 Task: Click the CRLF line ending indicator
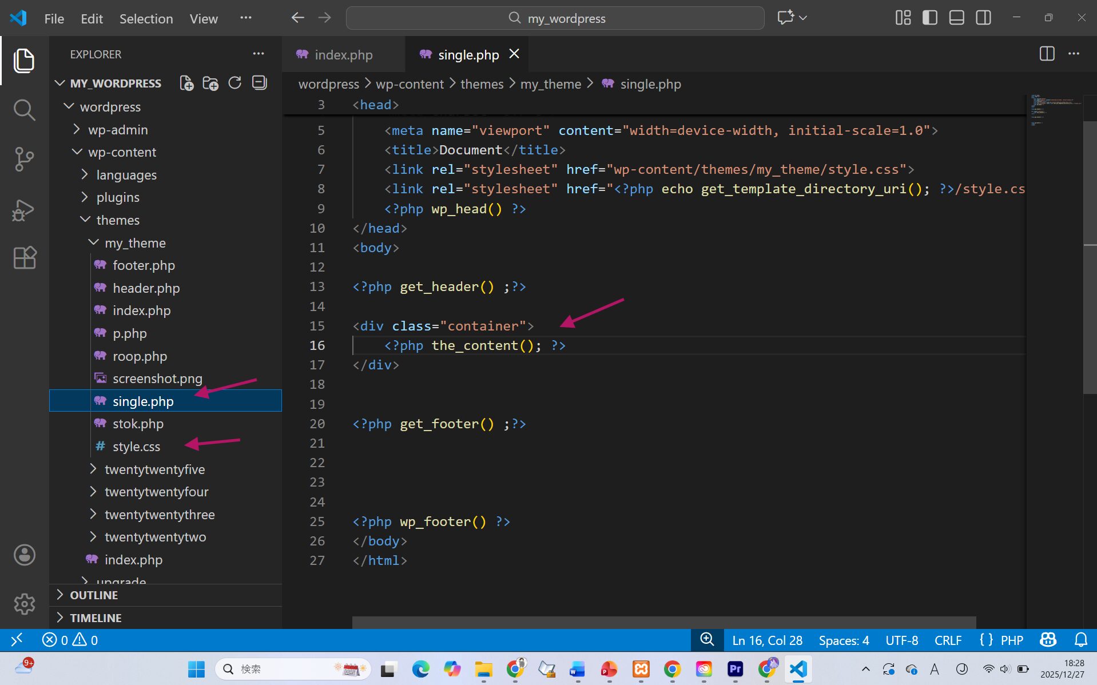click(948, 640)
